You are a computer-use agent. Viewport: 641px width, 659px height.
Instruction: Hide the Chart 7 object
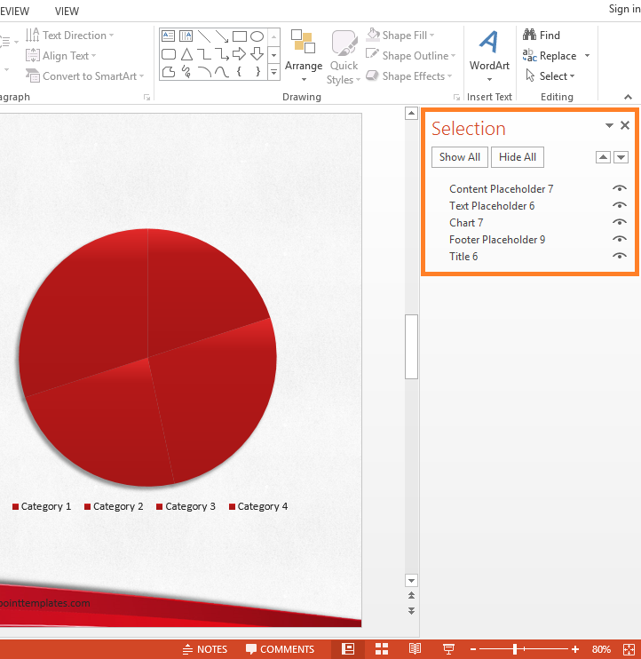tap(620, 223)
